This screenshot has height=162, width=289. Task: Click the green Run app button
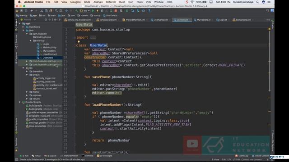93,11
